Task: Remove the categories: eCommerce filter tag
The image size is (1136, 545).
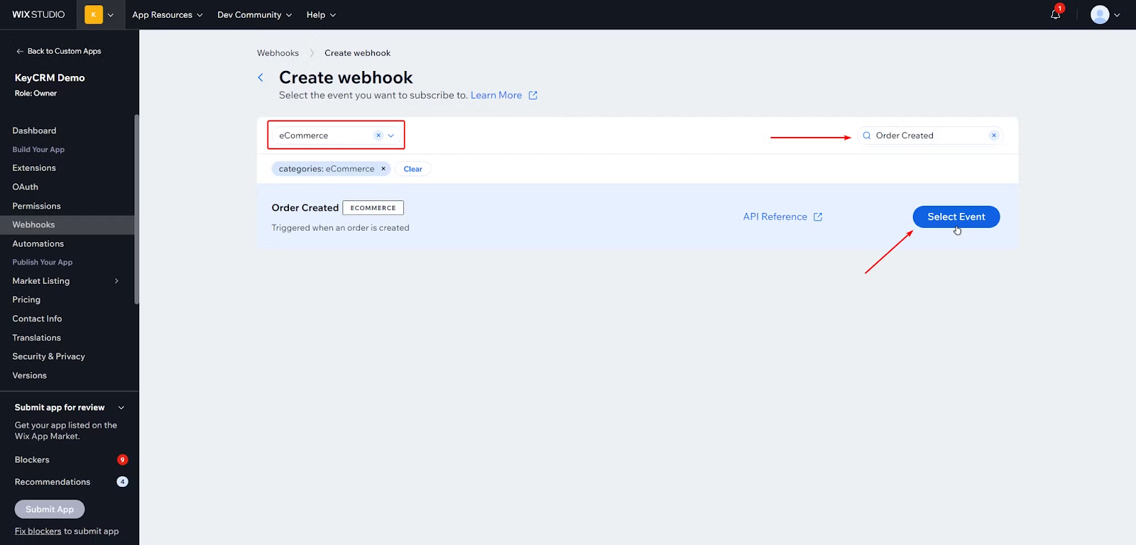Action: (383, 169)
